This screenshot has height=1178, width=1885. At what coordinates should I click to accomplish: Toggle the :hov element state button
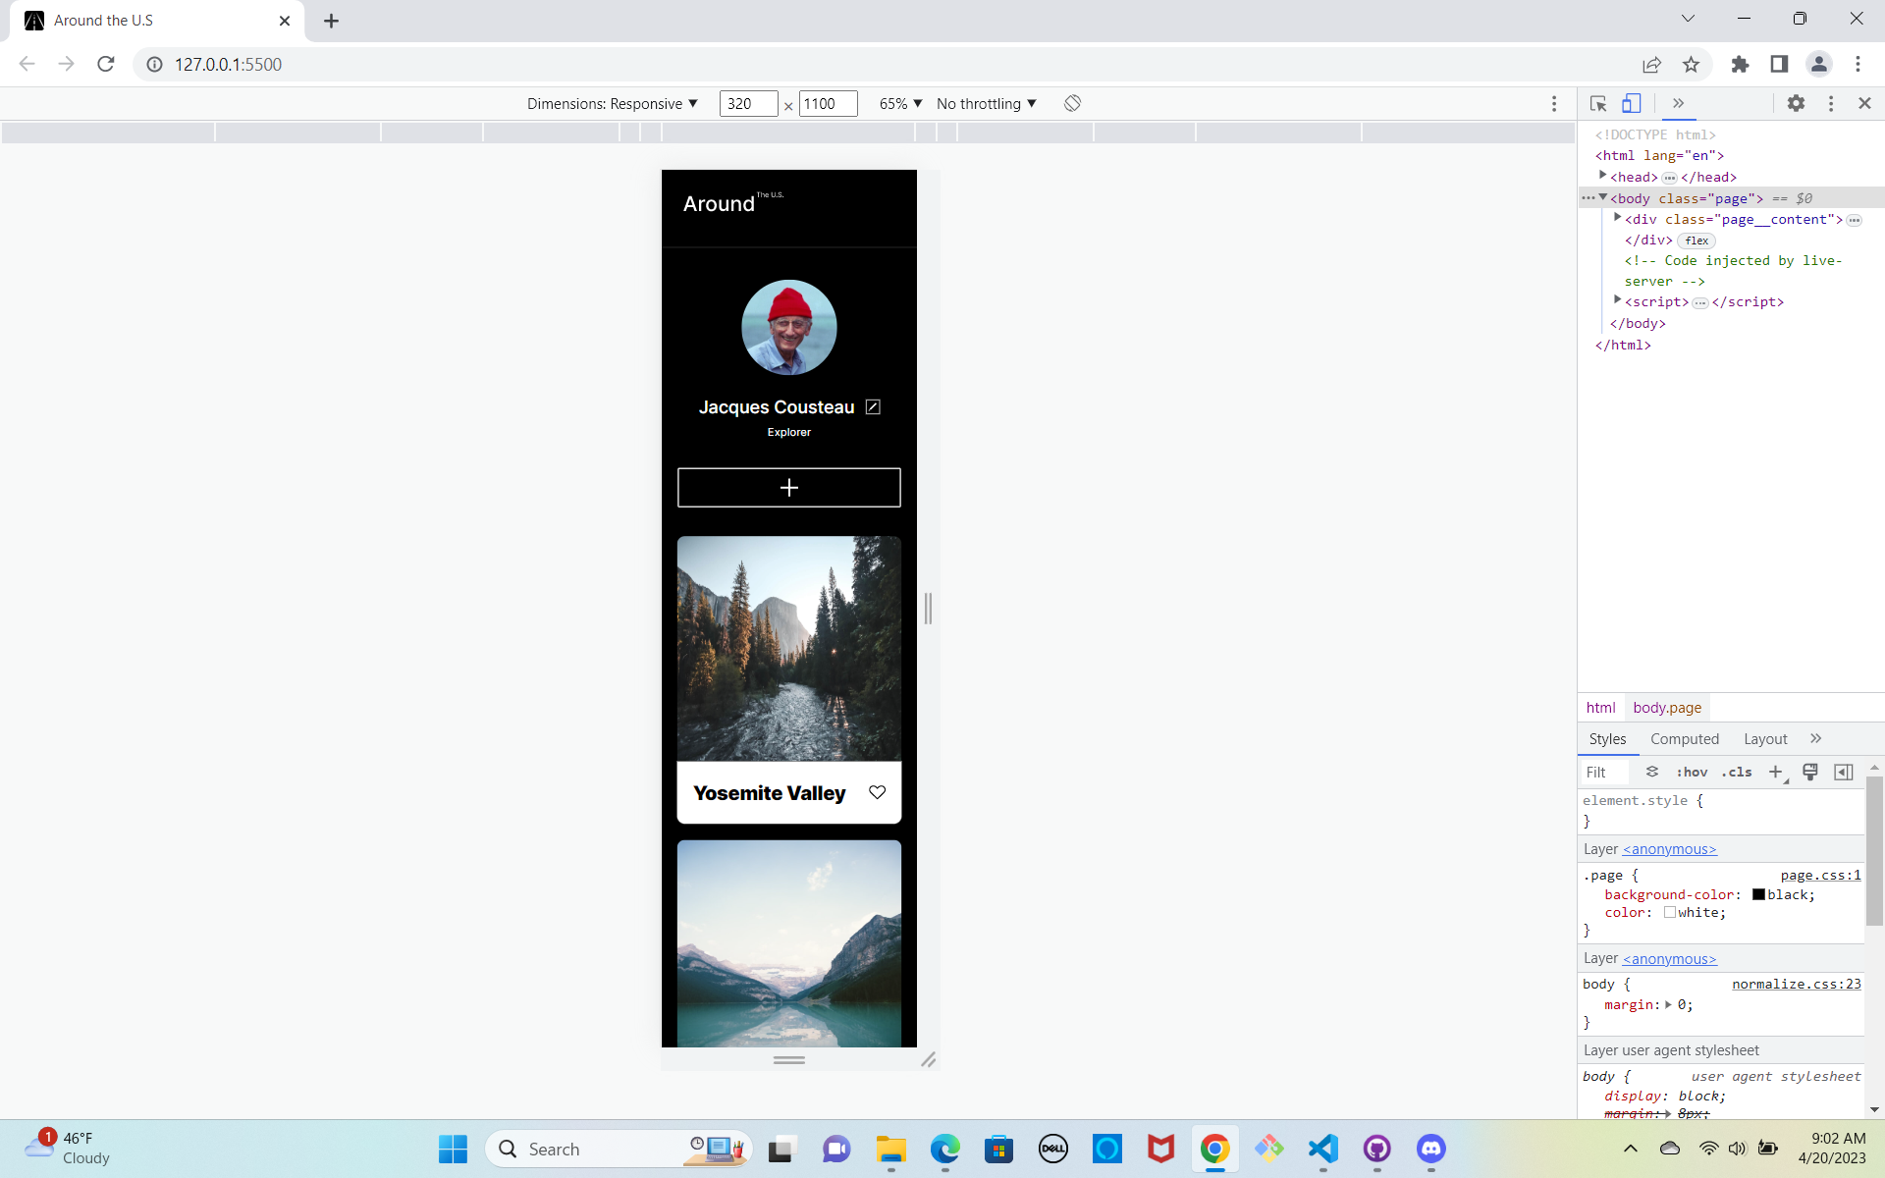(1692, 773)
